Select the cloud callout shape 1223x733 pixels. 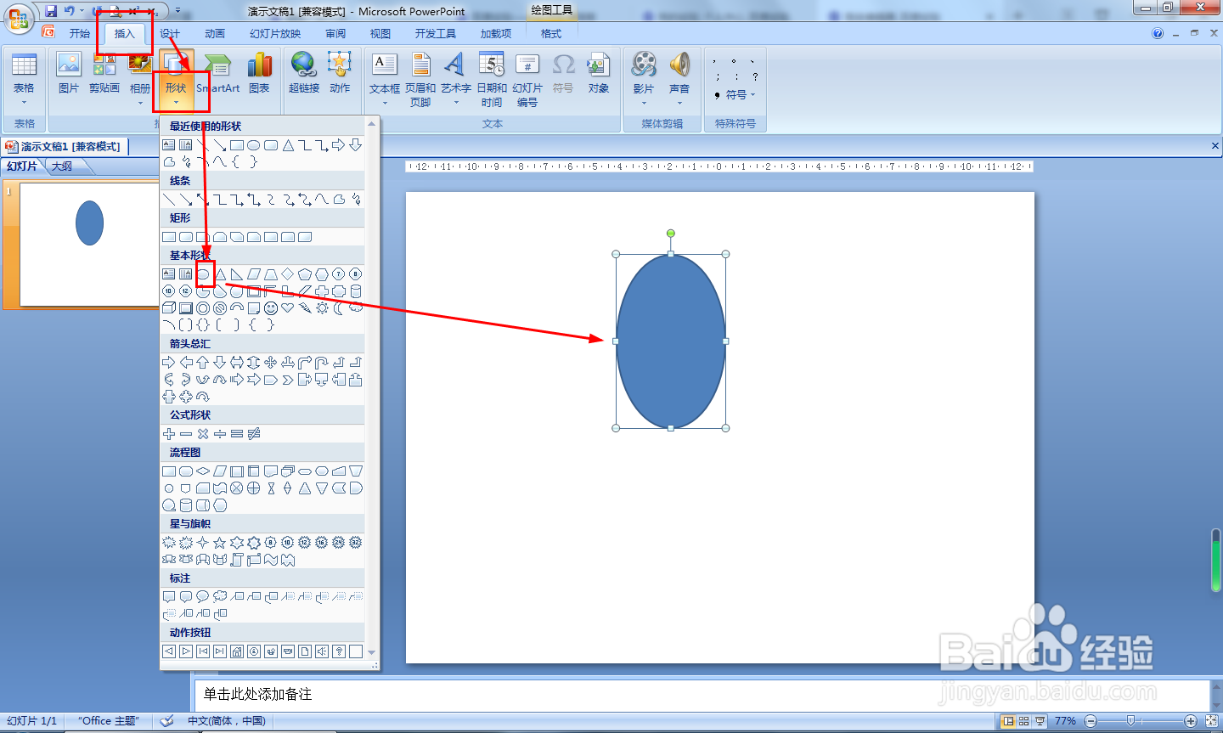click(220, 597)
